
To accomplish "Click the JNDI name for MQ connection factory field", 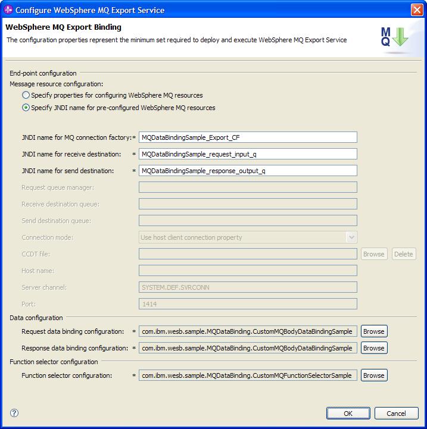I will point(248,137).
